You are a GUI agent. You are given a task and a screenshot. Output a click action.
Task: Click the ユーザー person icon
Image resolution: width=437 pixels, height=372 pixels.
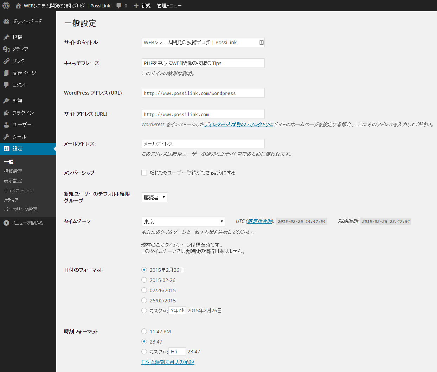coord(6,125)
